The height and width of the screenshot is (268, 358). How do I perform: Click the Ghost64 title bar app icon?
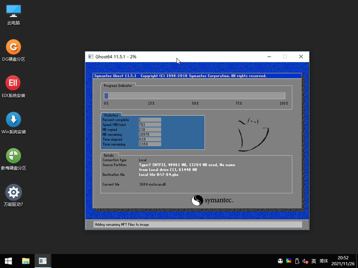91,57
